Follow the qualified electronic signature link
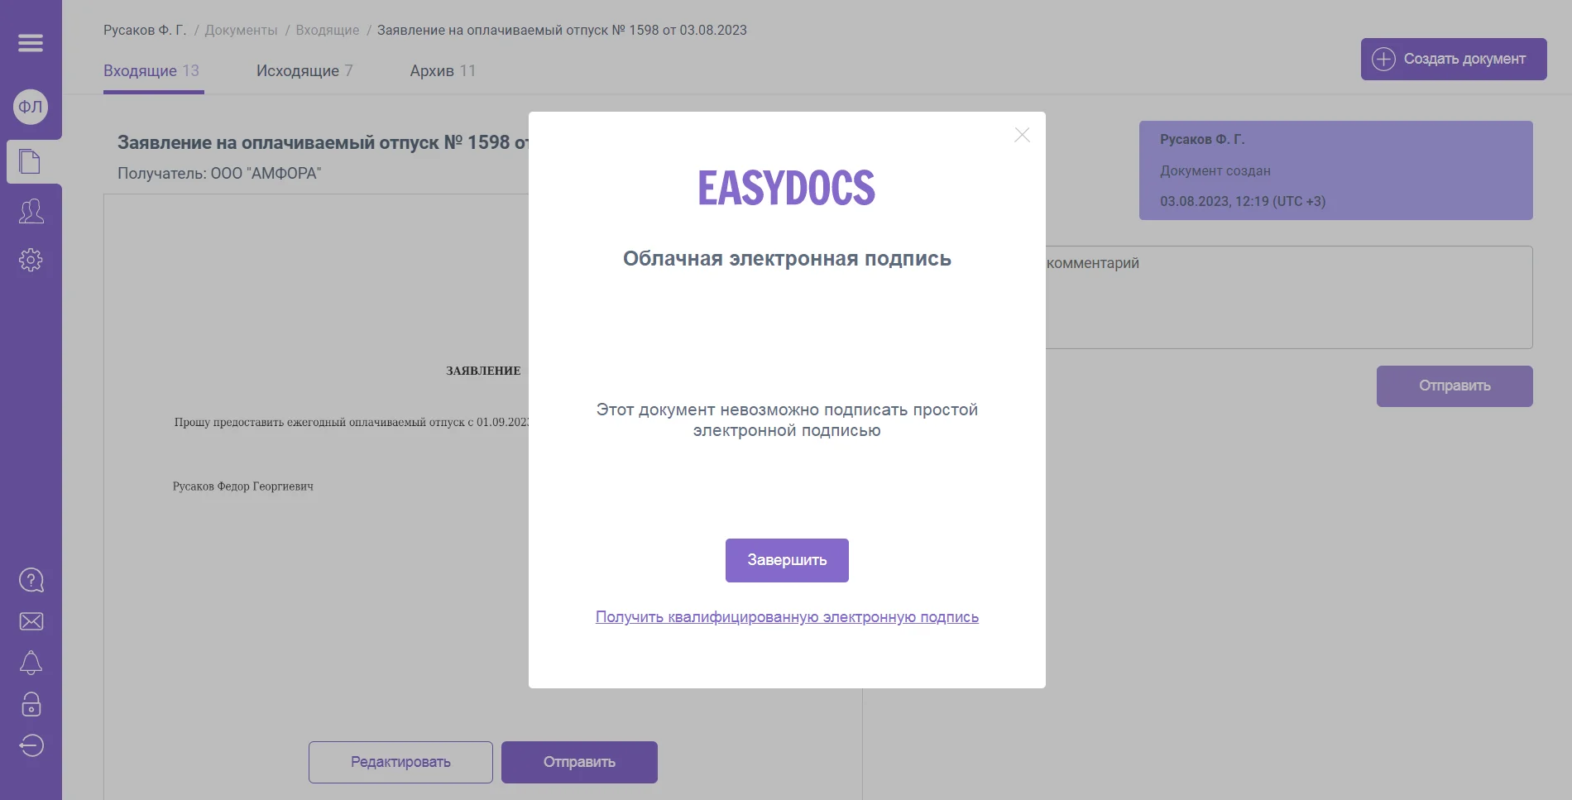Viewport: 1572px width, 800px height. 787,617
